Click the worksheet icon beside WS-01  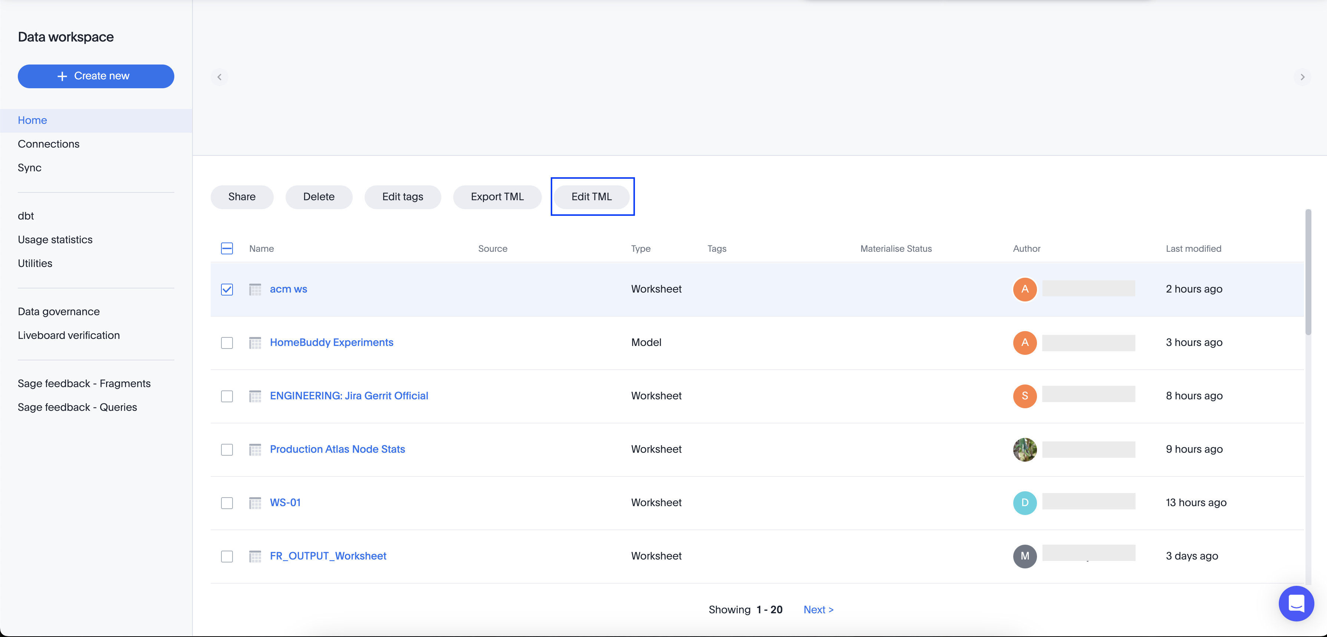(255, 503)
